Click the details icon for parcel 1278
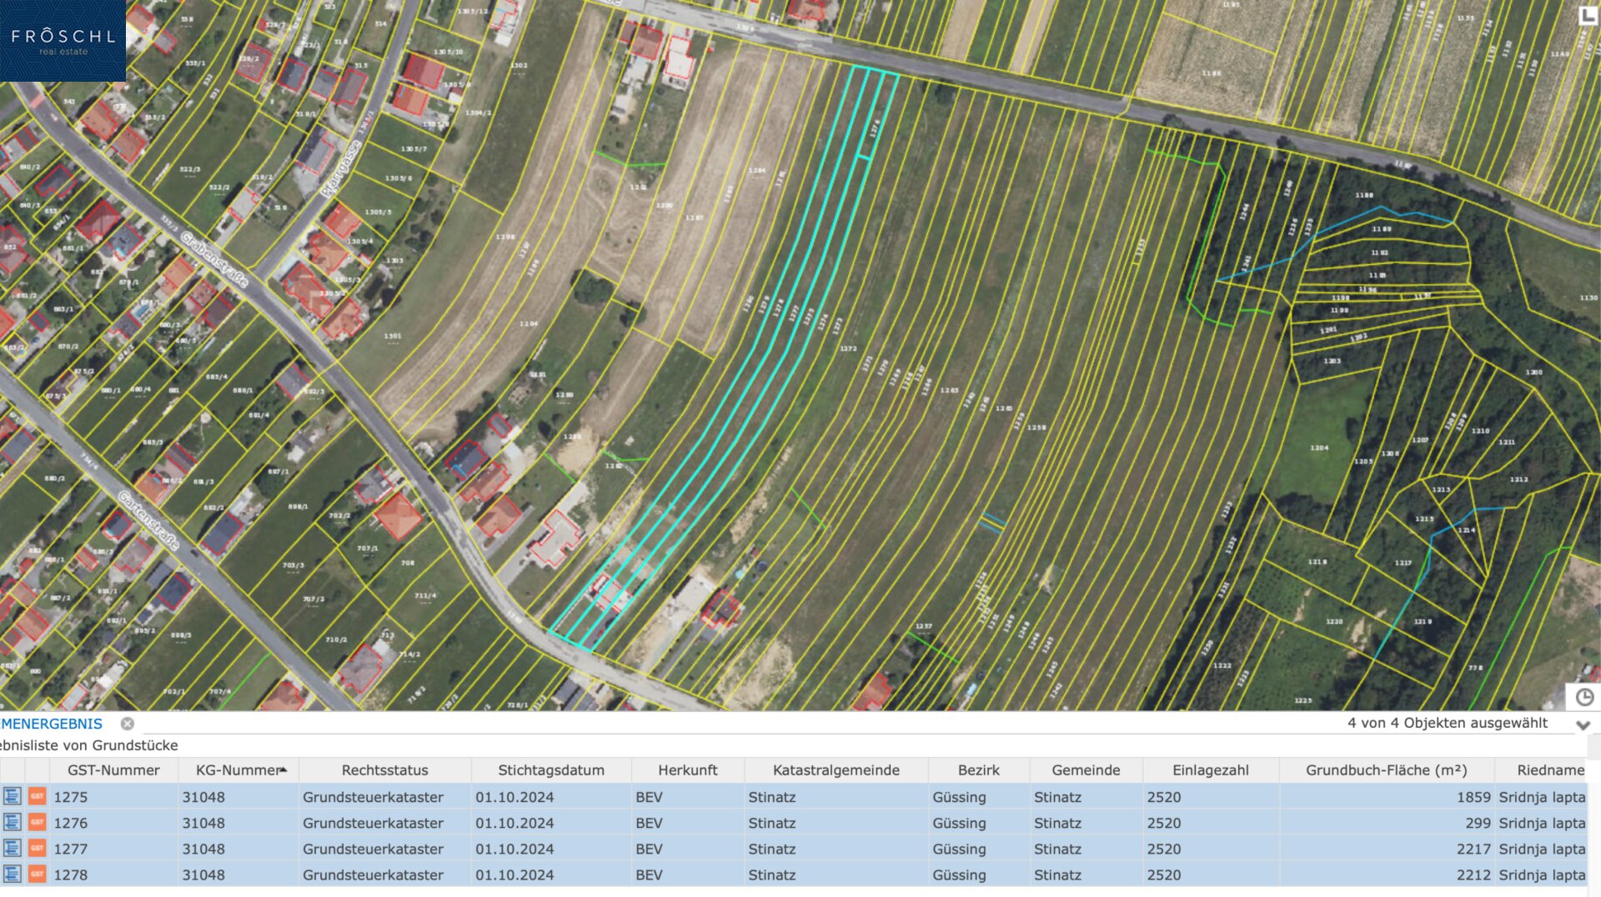This screenshot has width=1601, height=897. (12, 874)
